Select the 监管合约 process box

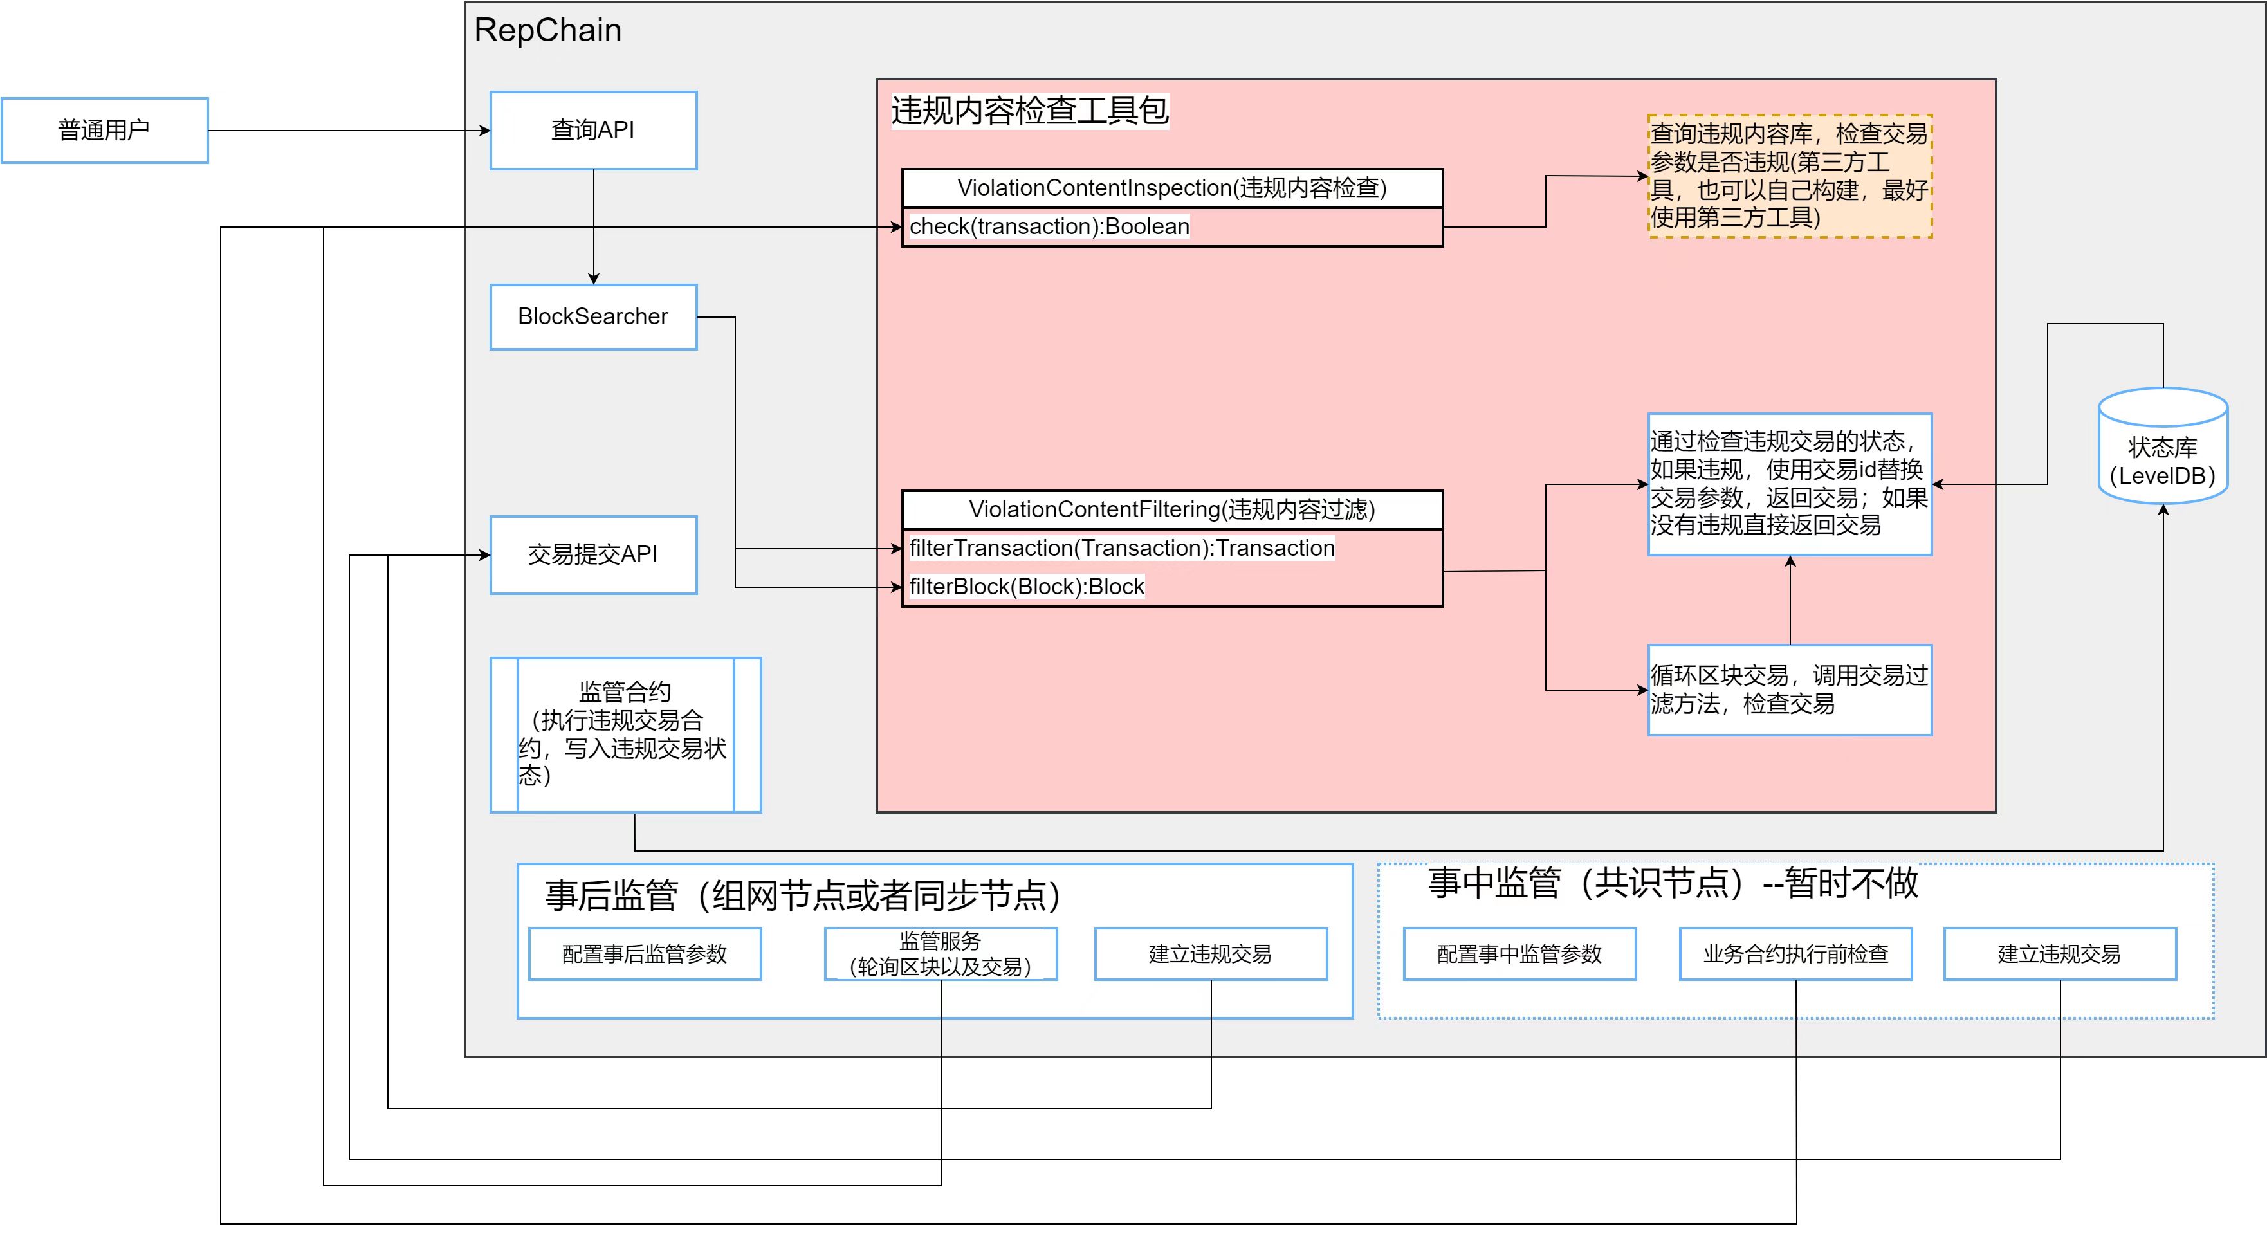625,734
